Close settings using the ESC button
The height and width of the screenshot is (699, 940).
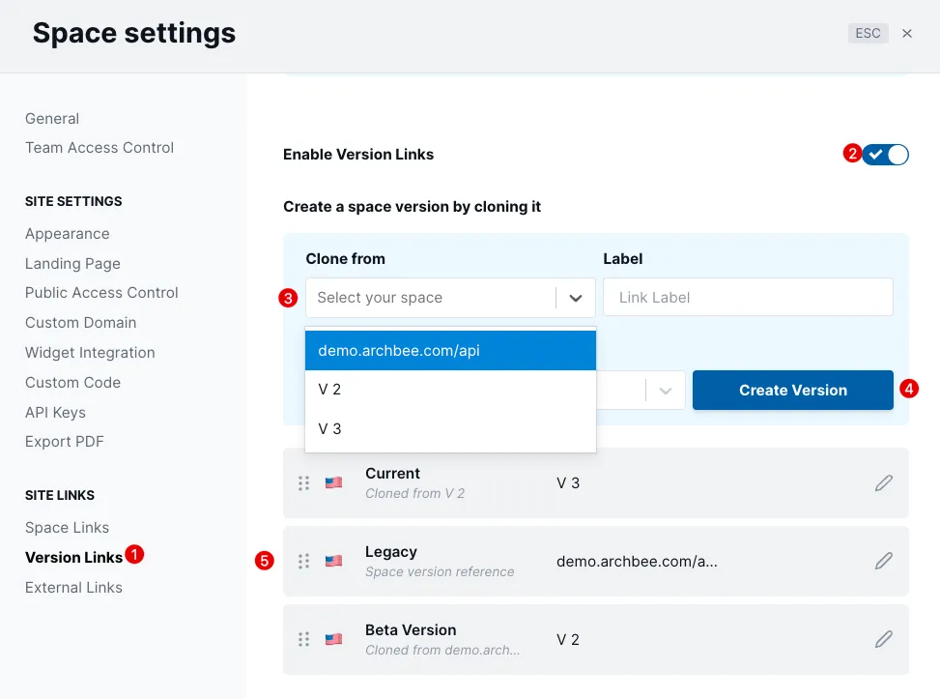[868, 33]
